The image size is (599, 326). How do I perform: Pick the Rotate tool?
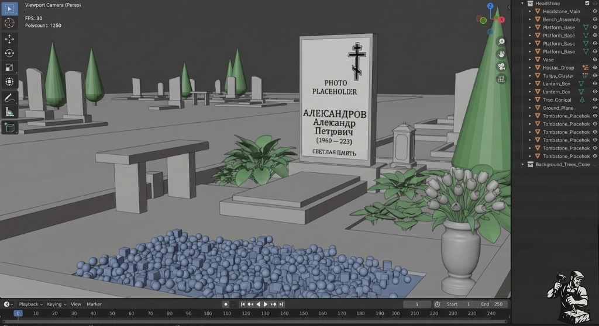[9, 53]
